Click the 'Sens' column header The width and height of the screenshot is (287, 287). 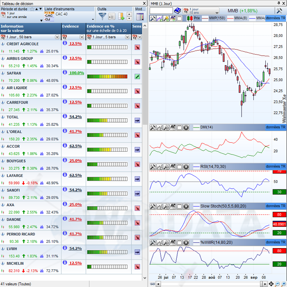pos(137,28)
